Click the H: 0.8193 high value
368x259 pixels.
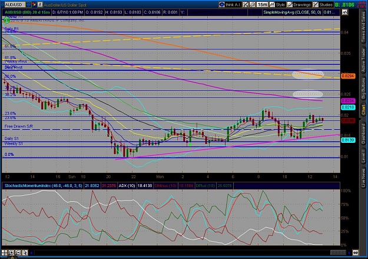coord(114,12)
